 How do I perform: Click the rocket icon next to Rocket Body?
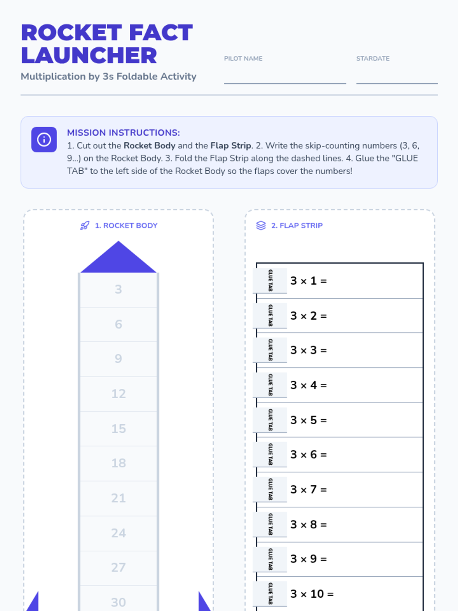pyautogui.click(x=85, y=226)
